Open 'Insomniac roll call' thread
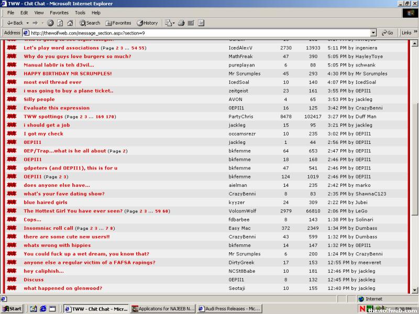419x314 pixels. (48, 228)
